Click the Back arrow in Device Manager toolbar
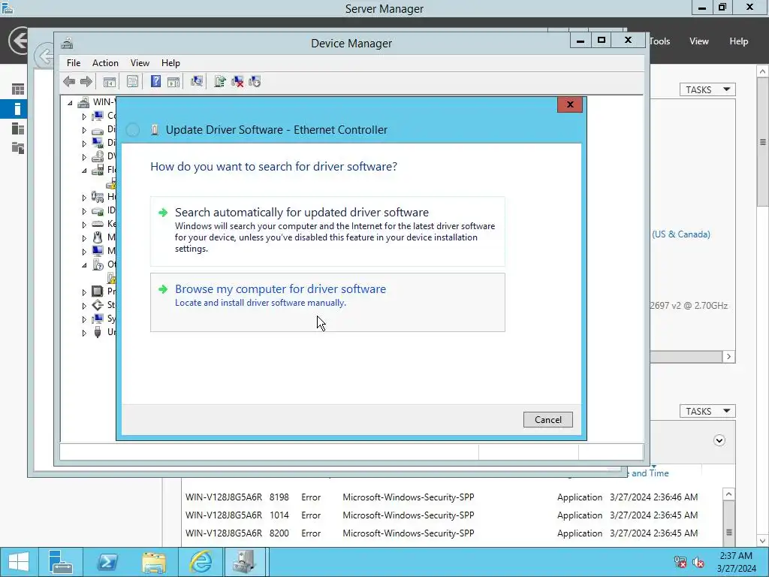Screen dimensions: 769x577 69,81
